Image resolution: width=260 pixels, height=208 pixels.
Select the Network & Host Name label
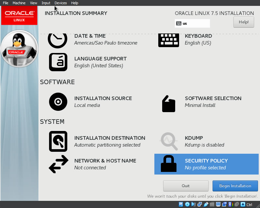coord(105,161)
